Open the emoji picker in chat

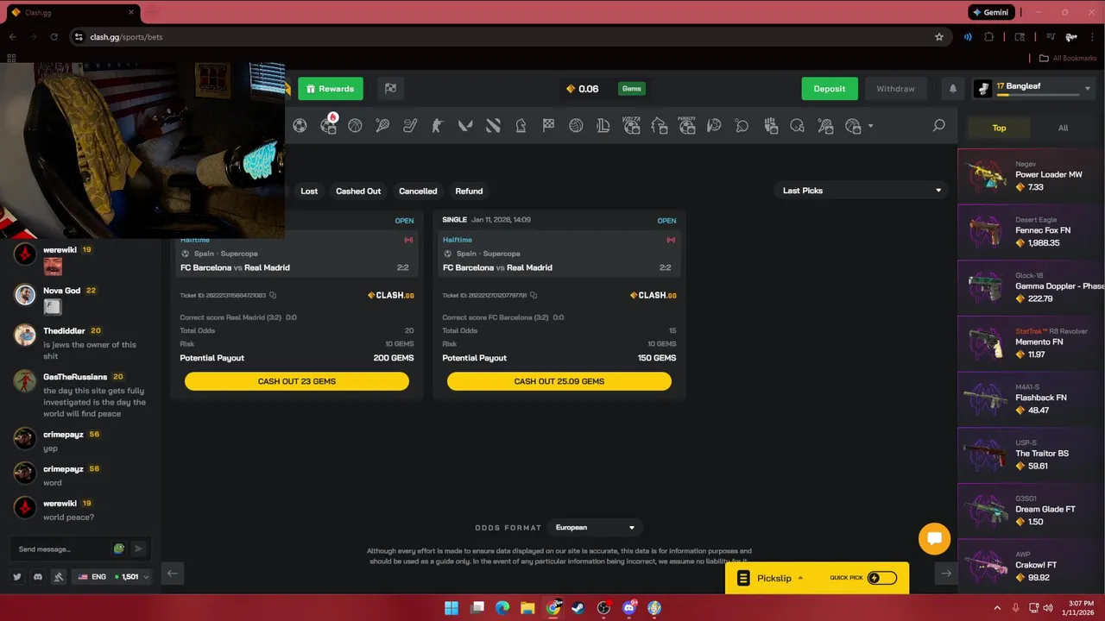coord(119,549)
